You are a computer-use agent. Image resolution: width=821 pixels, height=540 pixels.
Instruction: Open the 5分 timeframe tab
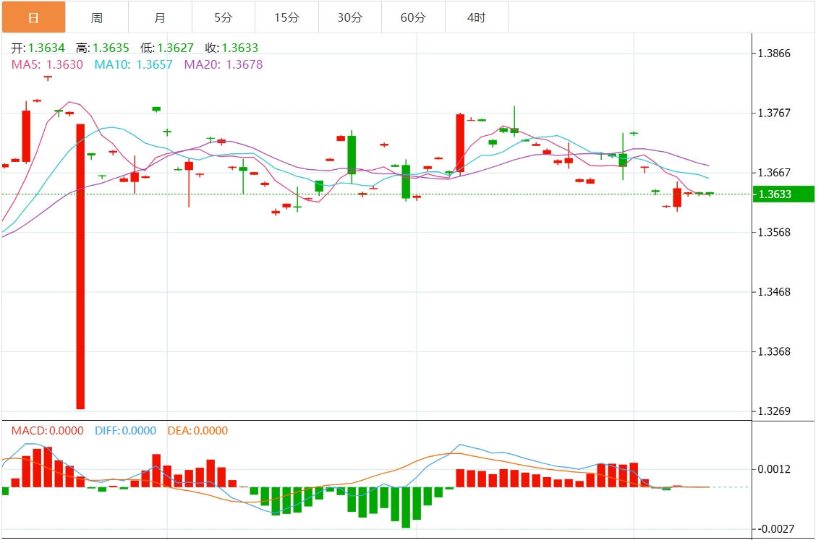click(x=224, y=17)
